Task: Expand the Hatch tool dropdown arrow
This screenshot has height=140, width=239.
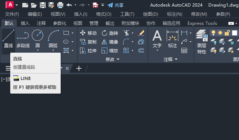Action: point(73,50)
